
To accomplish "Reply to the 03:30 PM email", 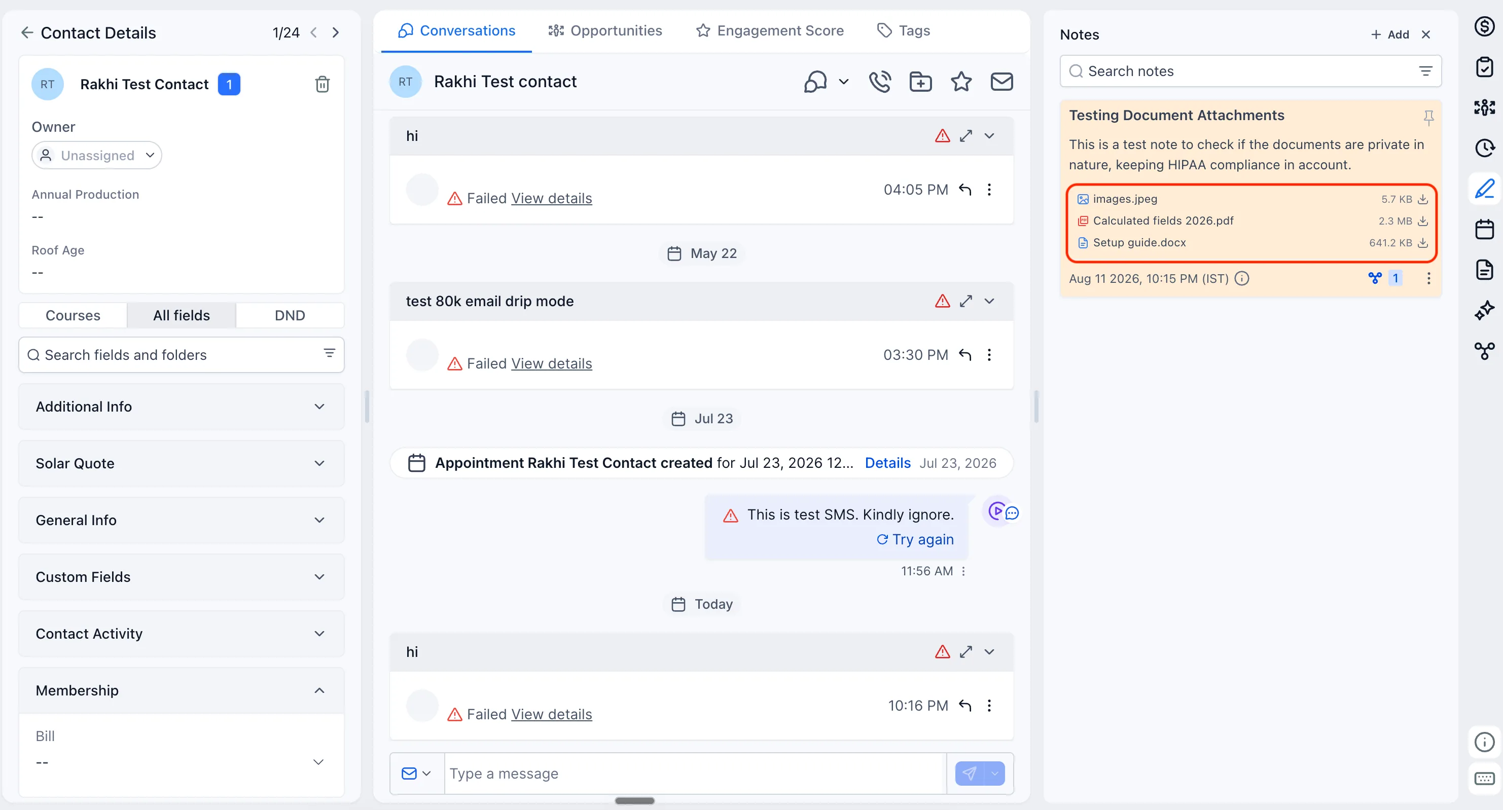I will pos(965,354).
